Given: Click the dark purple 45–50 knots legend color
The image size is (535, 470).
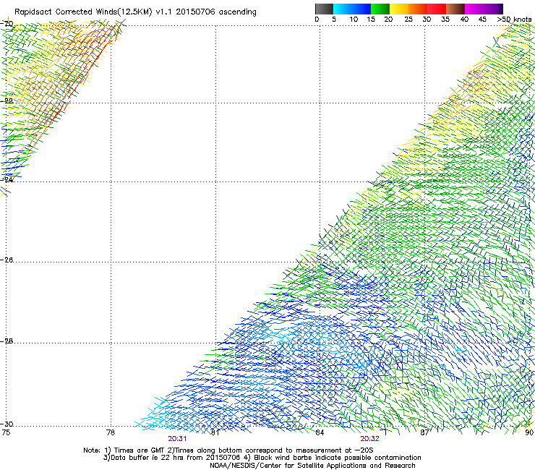Looking at the screenshot, I should click(493, 9).
